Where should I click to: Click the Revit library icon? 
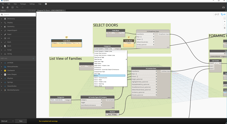point(5,46)
